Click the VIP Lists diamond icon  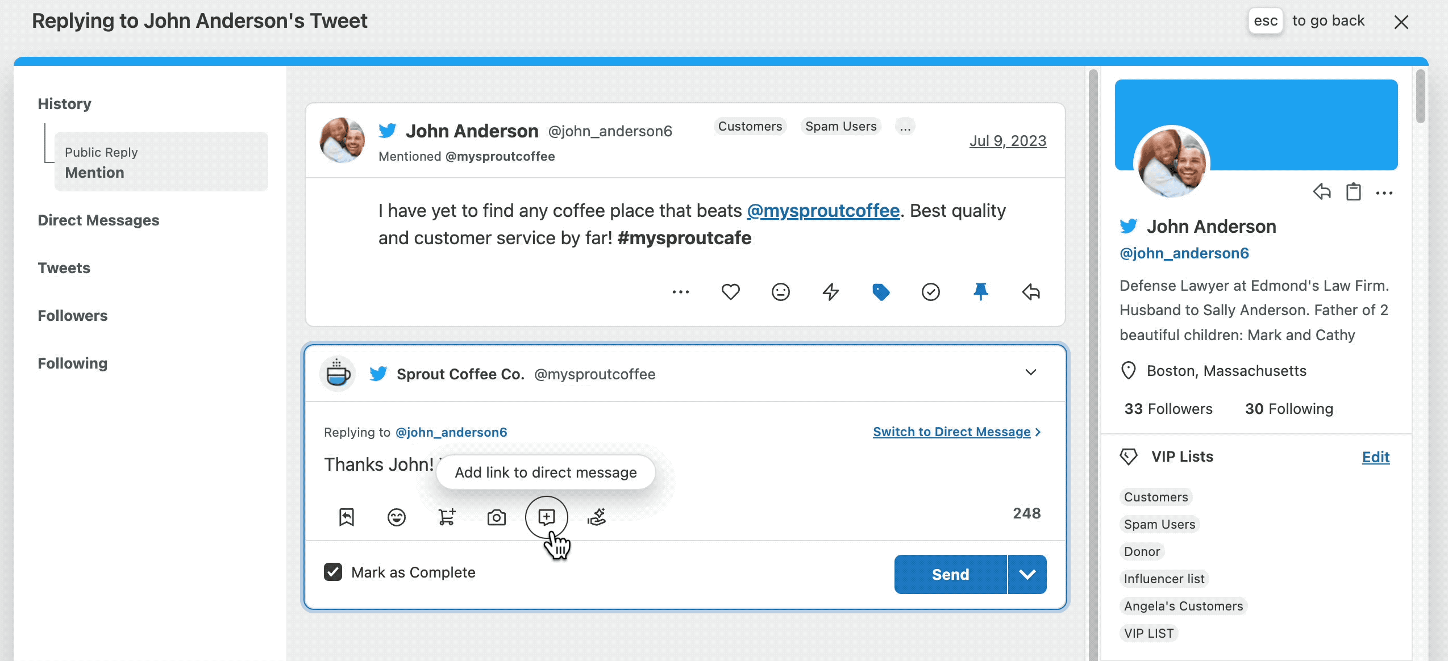[1129, 457]
